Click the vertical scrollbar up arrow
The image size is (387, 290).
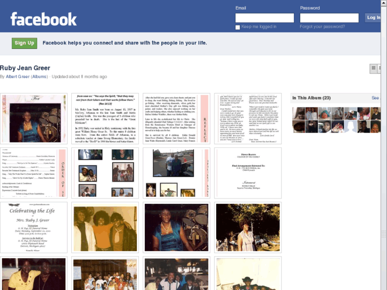384,2
